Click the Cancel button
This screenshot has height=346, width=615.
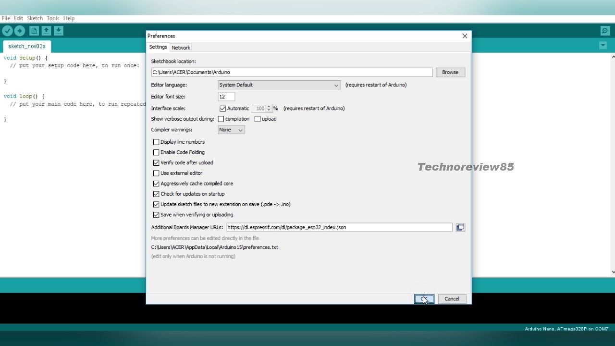452,299
